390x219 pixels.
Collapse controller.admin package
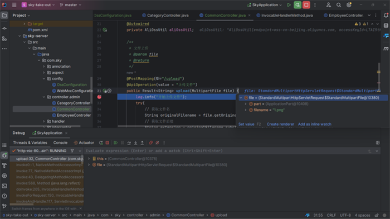click(44, 97)
